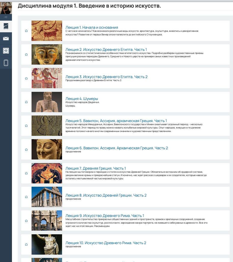
Task: Open Лекция 3. Искусство Древнего Египта. Часть 2
Action: click(107, 77)
